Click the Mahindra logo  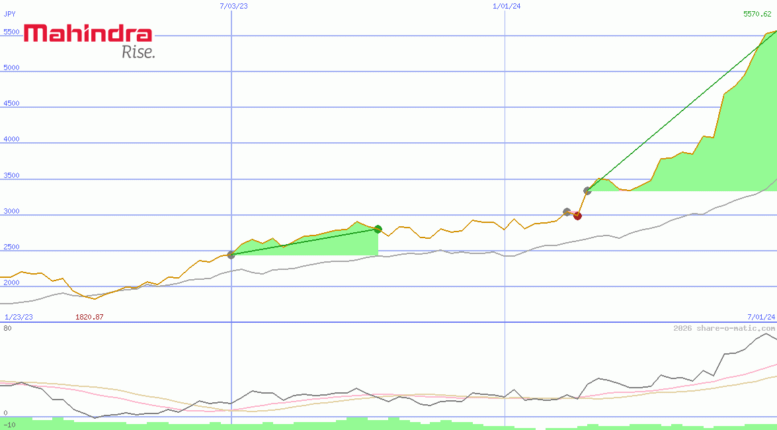click(x=88, y=33)
